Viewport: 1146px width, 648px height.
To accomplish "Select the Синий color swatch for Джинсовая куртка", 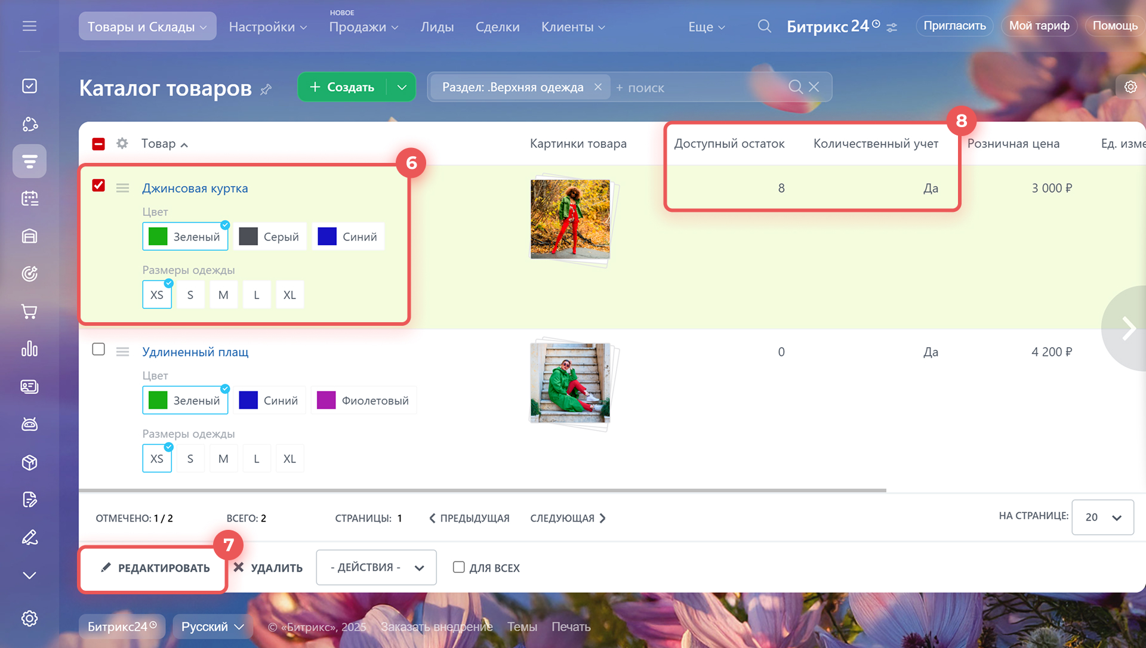I will (x=348, y=237).
